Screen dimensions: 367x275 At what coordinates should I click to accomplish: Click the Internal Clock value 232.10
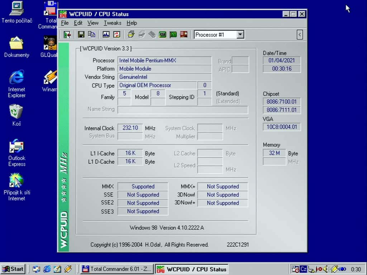click(130, 128)
